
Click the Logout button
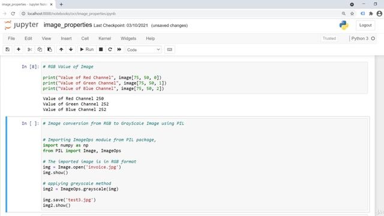[365, 25]
